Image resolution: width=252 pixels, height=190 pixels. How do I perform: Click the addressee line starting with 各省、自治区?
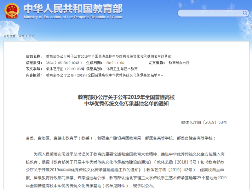pyautogui.click(x=121, y=138)
